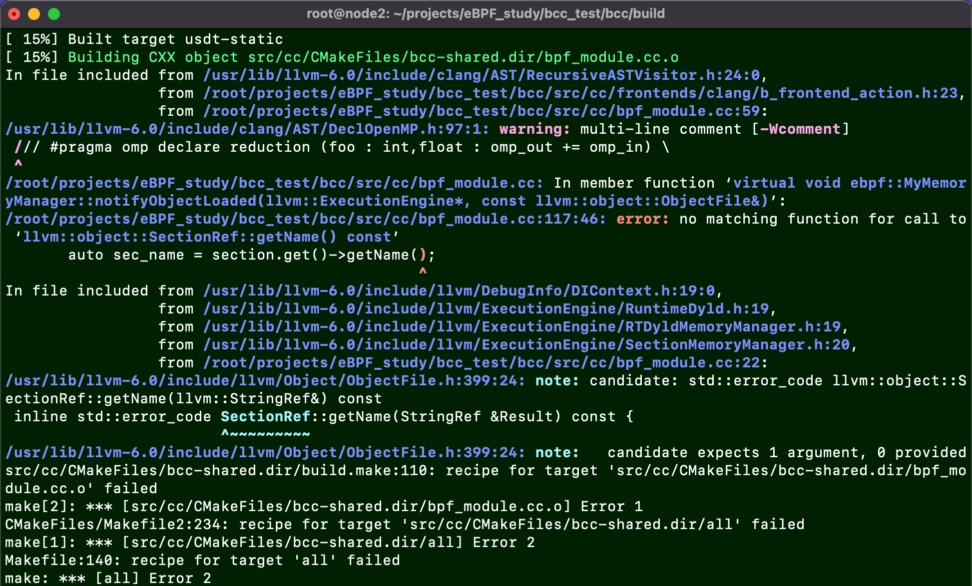Click the pink 'warning:' label

coord(534,129)
